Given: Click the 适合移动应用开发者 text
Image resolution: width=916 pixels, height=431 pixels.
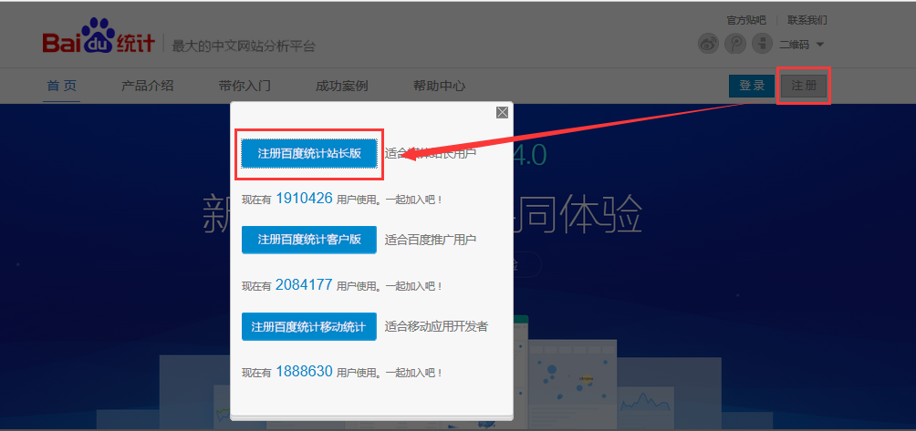Looking at the screenshot, I should click(436, 326).
